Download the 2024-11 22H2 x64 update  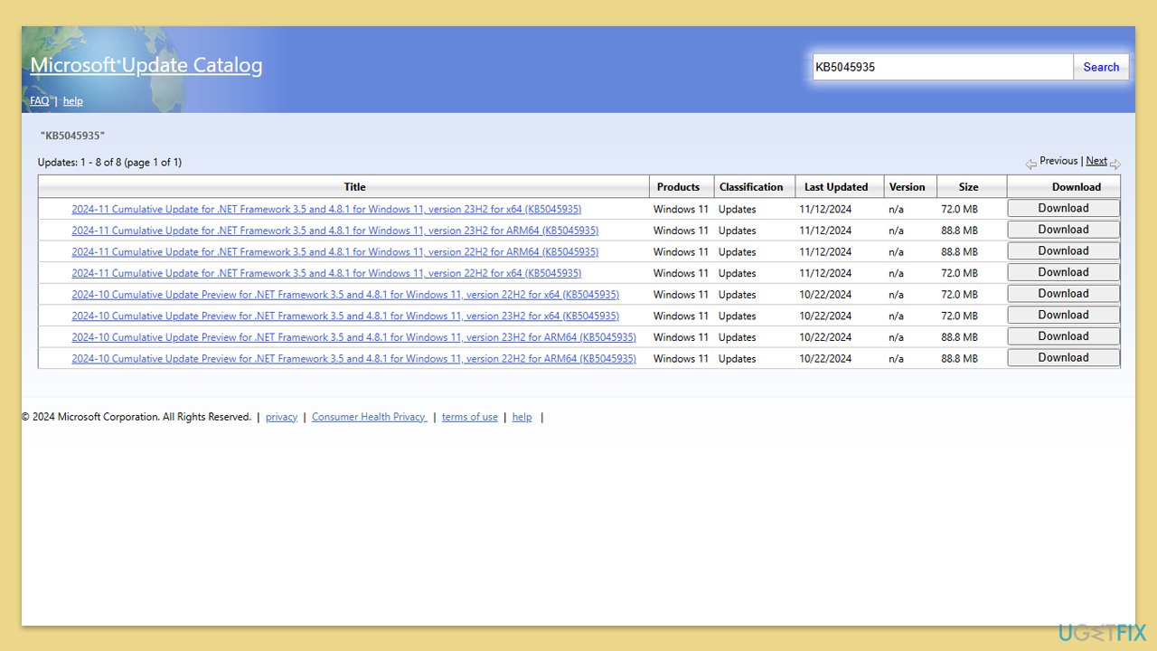(x=1063, y=272)
